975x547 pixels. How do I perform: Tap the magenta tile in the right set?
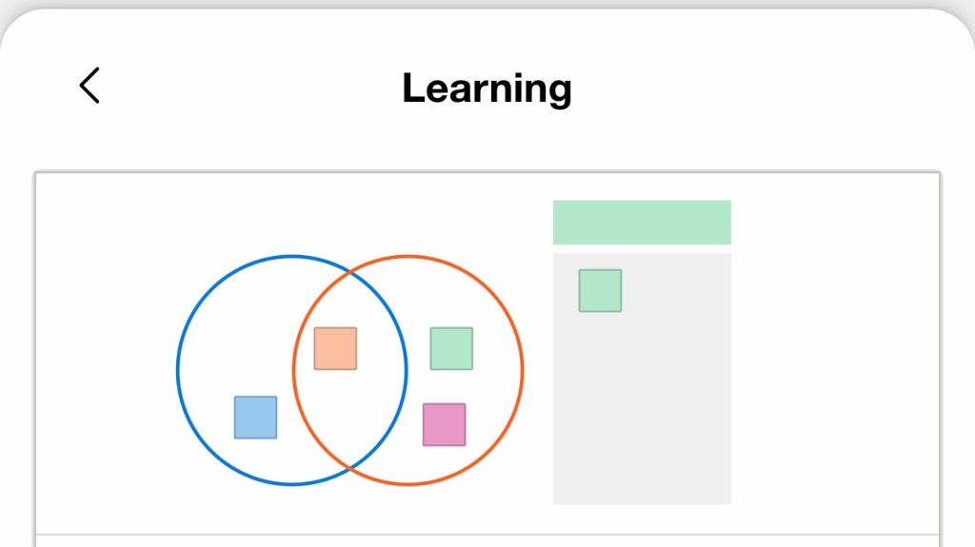point(444,424)
